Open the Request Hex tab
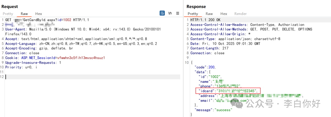 coord(39,14)
